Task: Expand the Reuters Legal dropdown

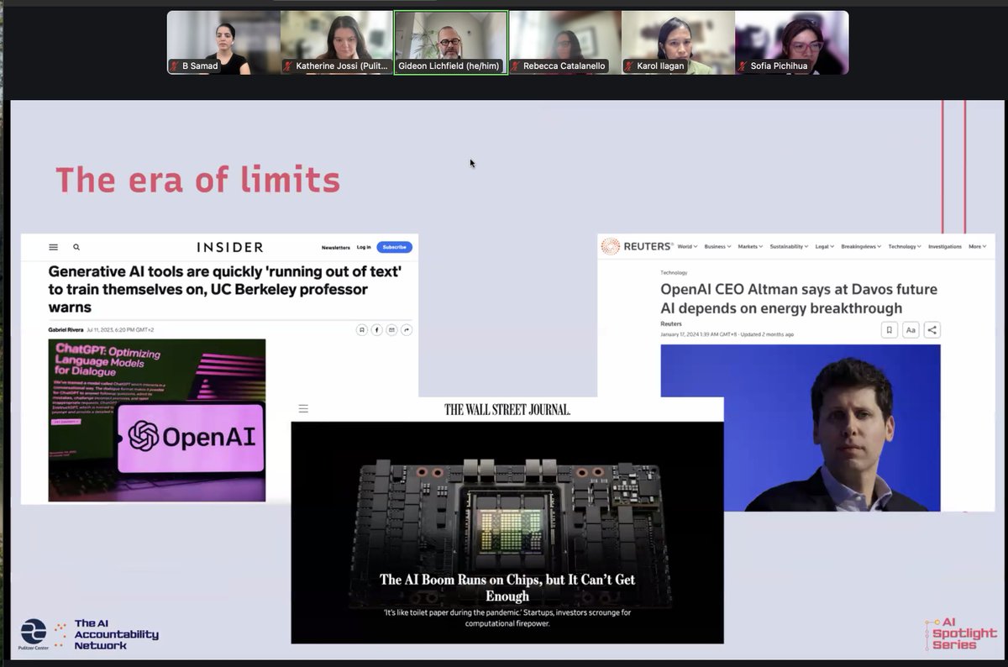Action: tap(825, 246)
